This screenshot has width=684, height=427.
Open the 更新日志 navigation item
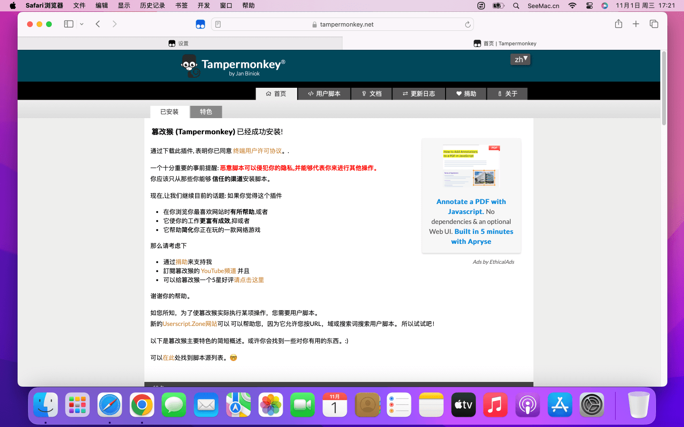(419, 93)
